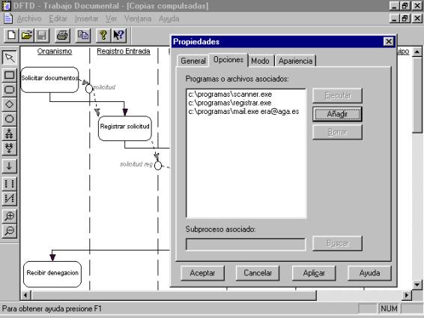Click the Subproceso asociado text field
This screenshot has height=318, width=424.
[x=246, y=244]
